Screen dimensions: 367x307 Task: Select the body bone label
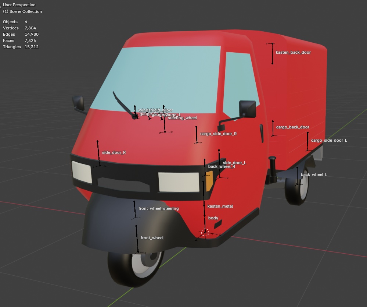(x=213, y=218)
